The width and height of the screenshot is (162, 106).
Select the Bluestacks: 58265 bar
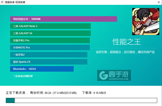(x=42, y=69)
